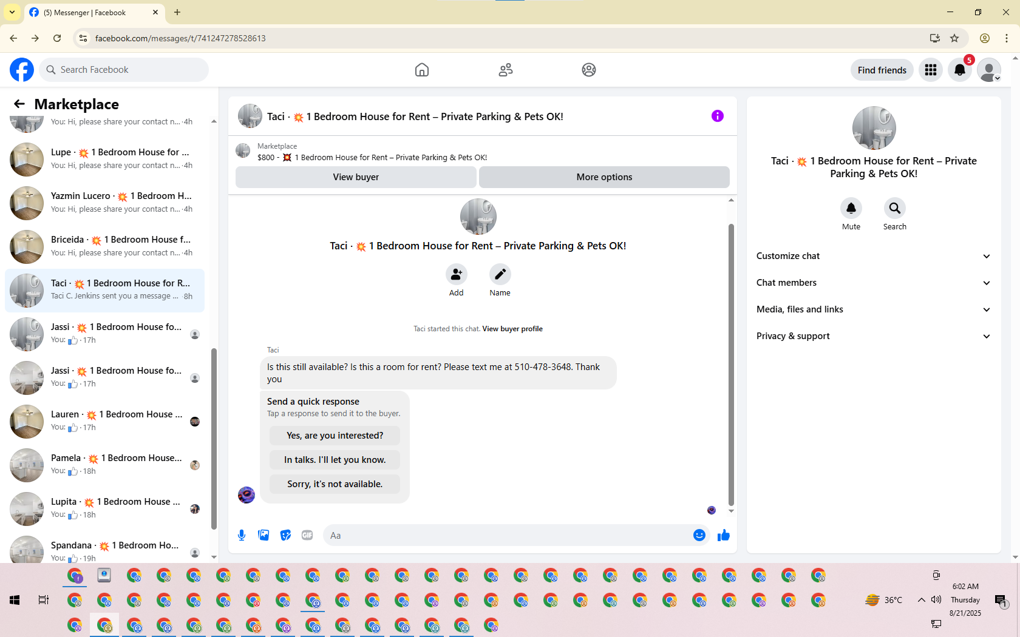Open conversation information purple icon
The width and height of the screenshot is (1020, 637).
(x=718, y=116)
